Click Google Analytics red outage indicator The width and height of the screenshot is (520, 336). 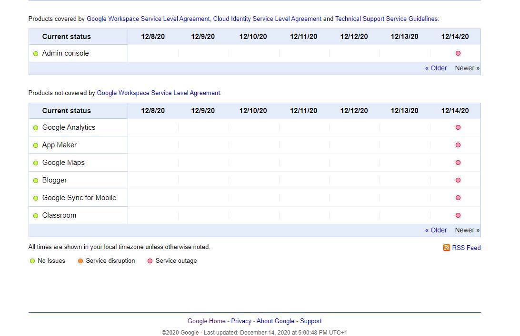[x=458, y=127]
